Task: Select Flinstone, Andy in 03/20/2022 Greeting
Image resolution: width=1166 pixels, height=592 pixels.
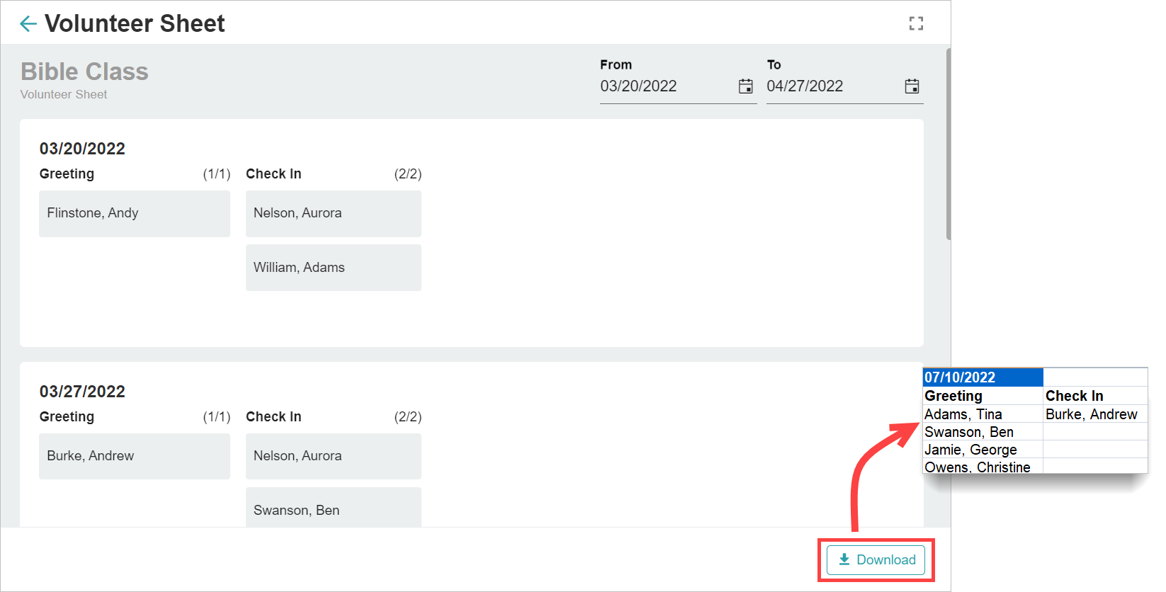Action: point(135,213)
